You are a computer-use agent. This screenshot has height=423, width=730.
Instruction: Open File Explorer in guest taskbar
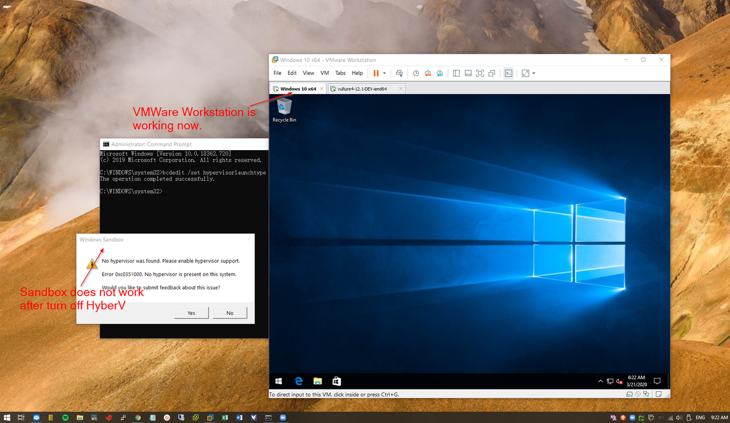point(318,381)
